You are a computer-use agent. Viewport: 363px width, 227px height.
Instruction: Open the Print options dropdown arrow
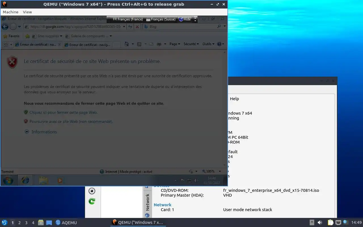(165, 44)
